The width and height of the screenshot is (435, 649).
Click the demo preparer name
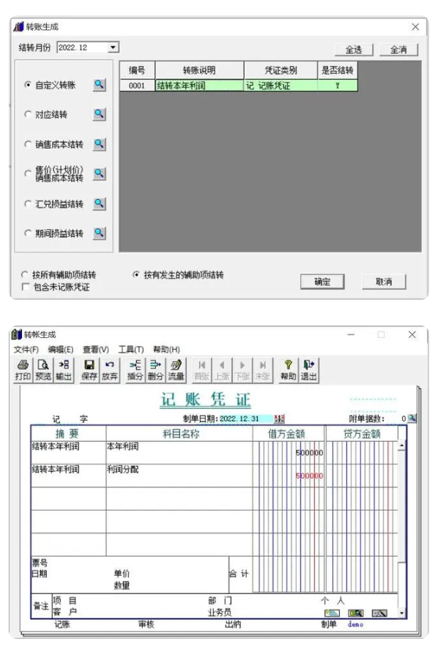click(355, 624)
